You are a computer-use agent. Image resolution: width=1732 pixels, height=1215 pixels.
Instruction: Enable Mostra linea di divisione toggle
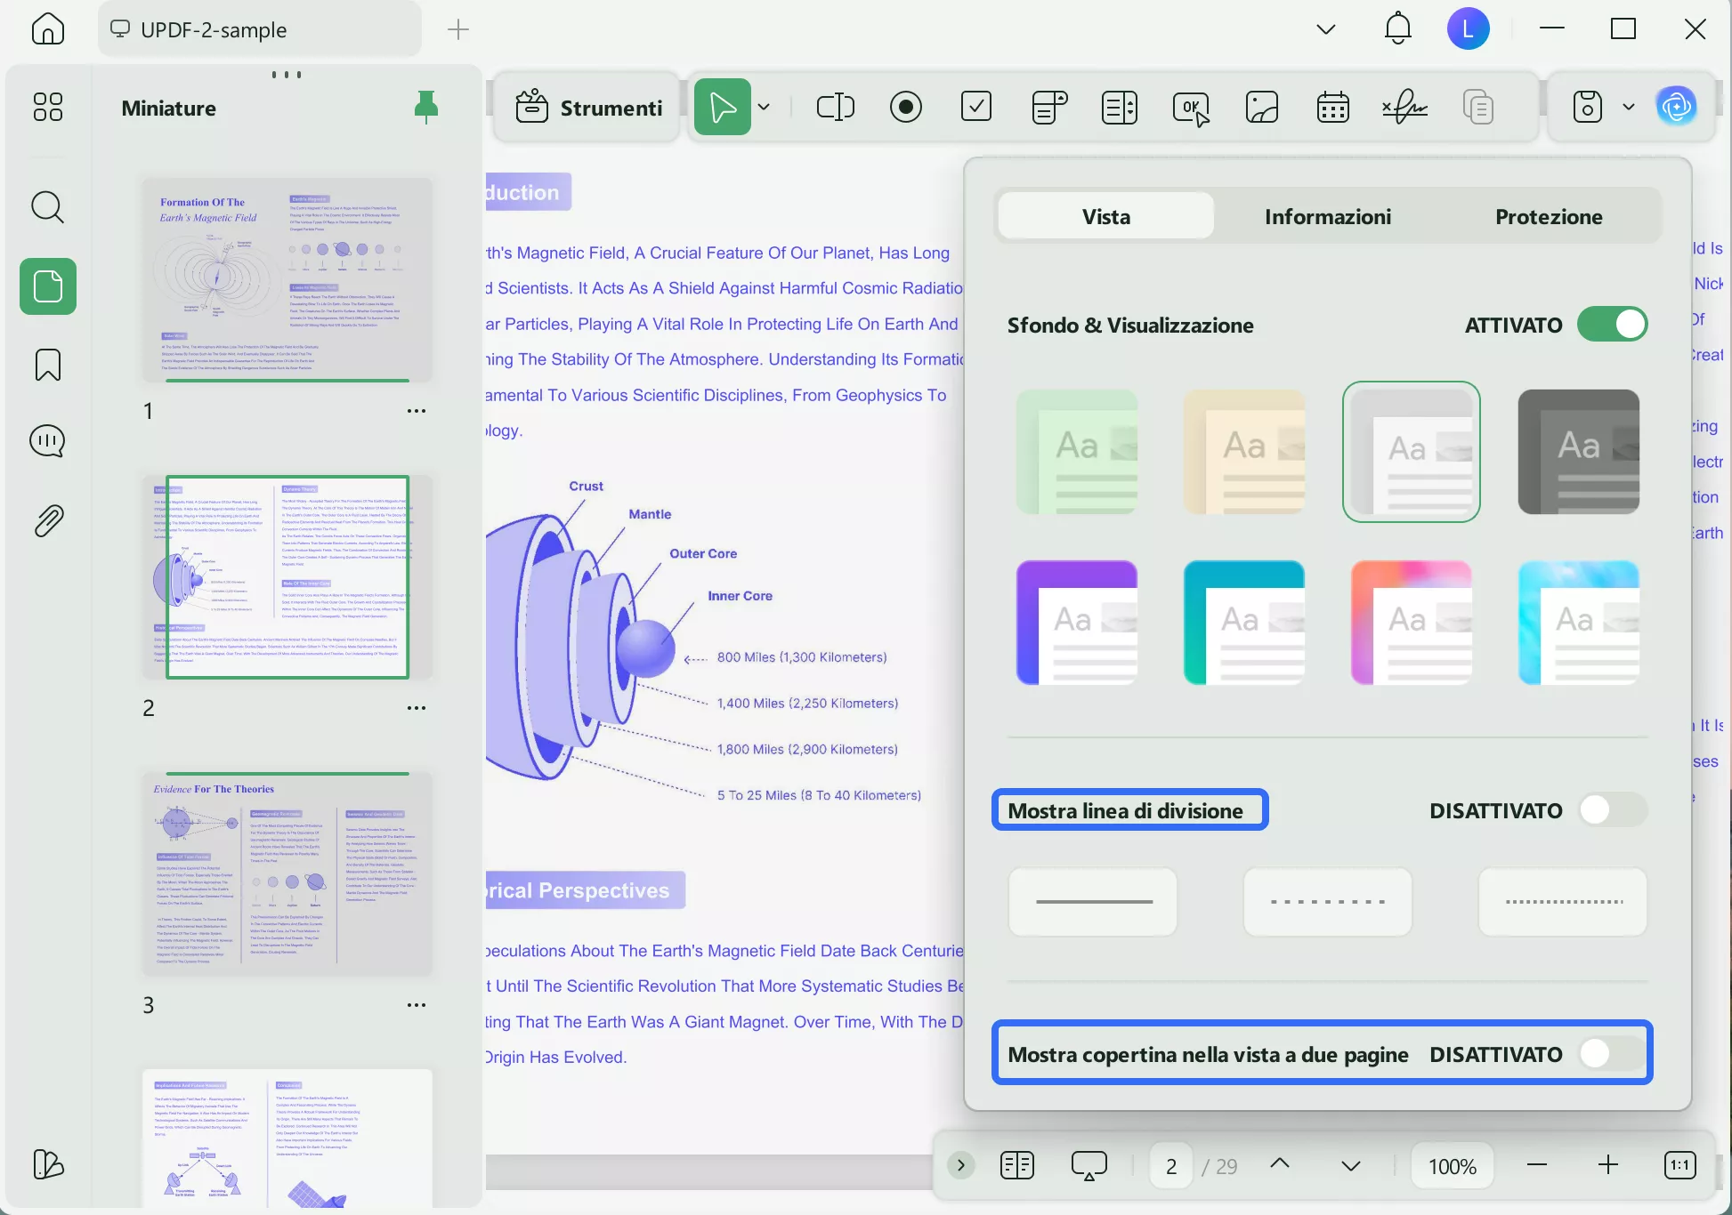point(1612,810)
